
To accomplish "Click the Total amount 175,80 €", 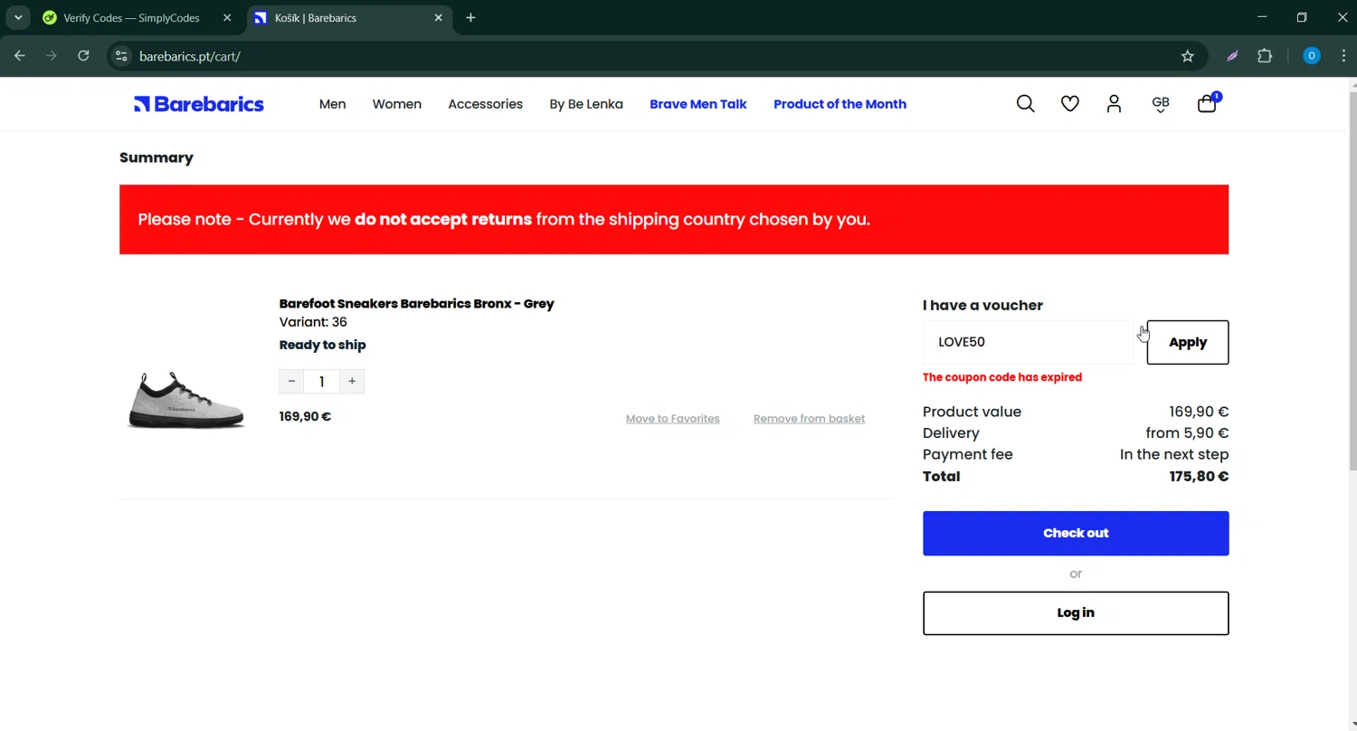I will (1199, 477).
